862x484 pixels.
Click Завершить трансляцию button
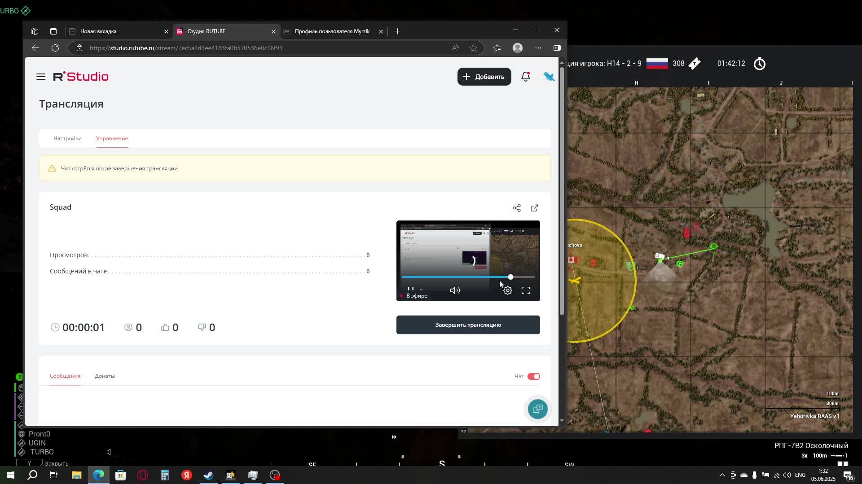[x=468, y=325]
